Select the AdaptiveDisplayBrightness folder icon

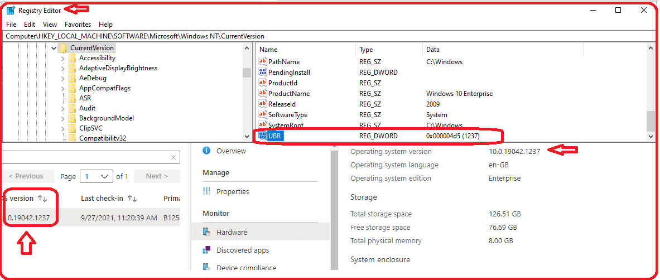[72, 68]
